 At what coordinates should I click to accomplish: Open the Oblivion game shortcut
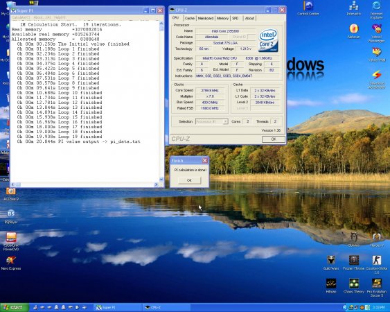[354, 239]
